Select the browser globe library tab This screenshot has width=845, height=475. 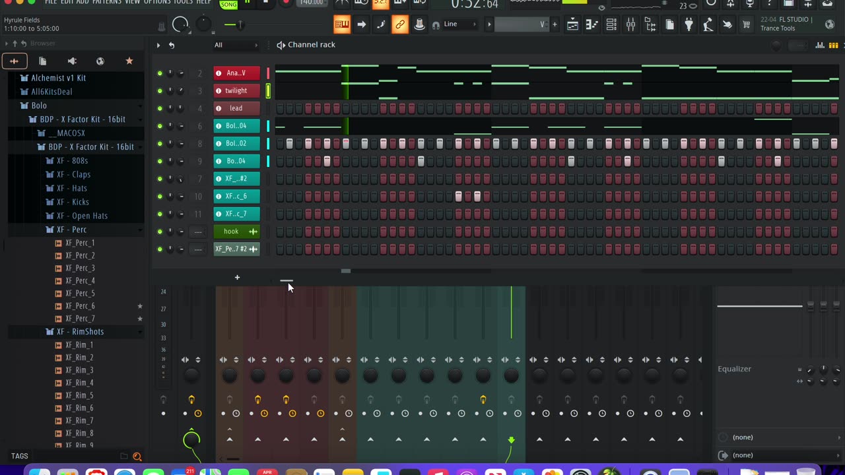point(100,61)
